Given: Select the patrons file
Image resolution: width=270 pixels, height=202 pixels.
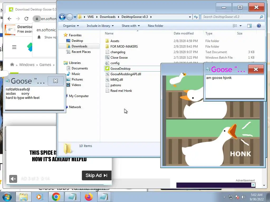Looking at the screenshot, I should tap(116, 85).
